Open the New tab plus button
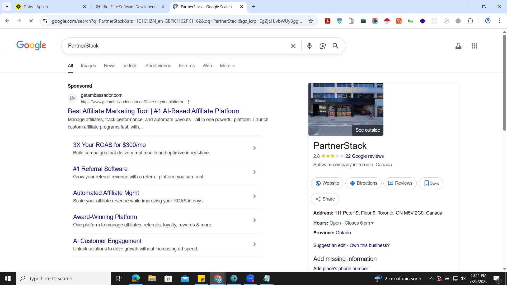The image size is (507, 285). (254, 7)
